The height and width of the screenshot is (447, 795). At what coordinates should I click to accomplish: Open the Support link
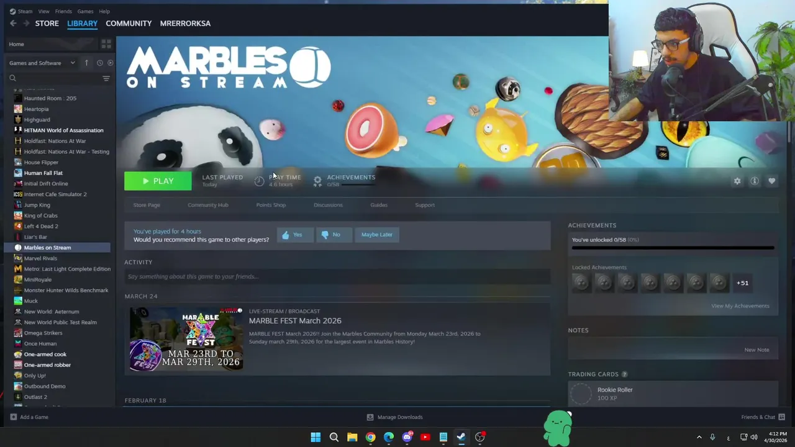(x=425, y=205)
